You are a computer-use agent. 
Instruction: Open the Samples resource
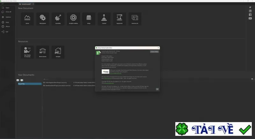58,52
